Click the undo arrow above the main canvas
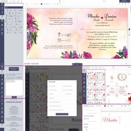 point(60,1)
